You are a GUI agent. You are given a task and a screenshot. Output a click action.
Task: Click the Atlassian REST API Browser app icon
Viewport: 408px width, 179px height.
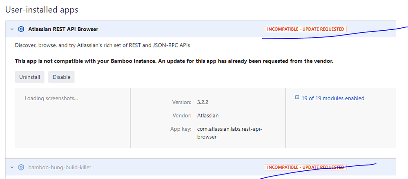click(x=21, y=29)
